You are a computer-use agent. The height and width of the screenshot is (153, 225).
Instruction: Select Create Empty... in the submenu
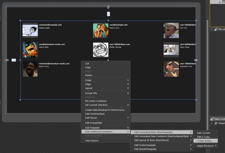tap(205, 141)
